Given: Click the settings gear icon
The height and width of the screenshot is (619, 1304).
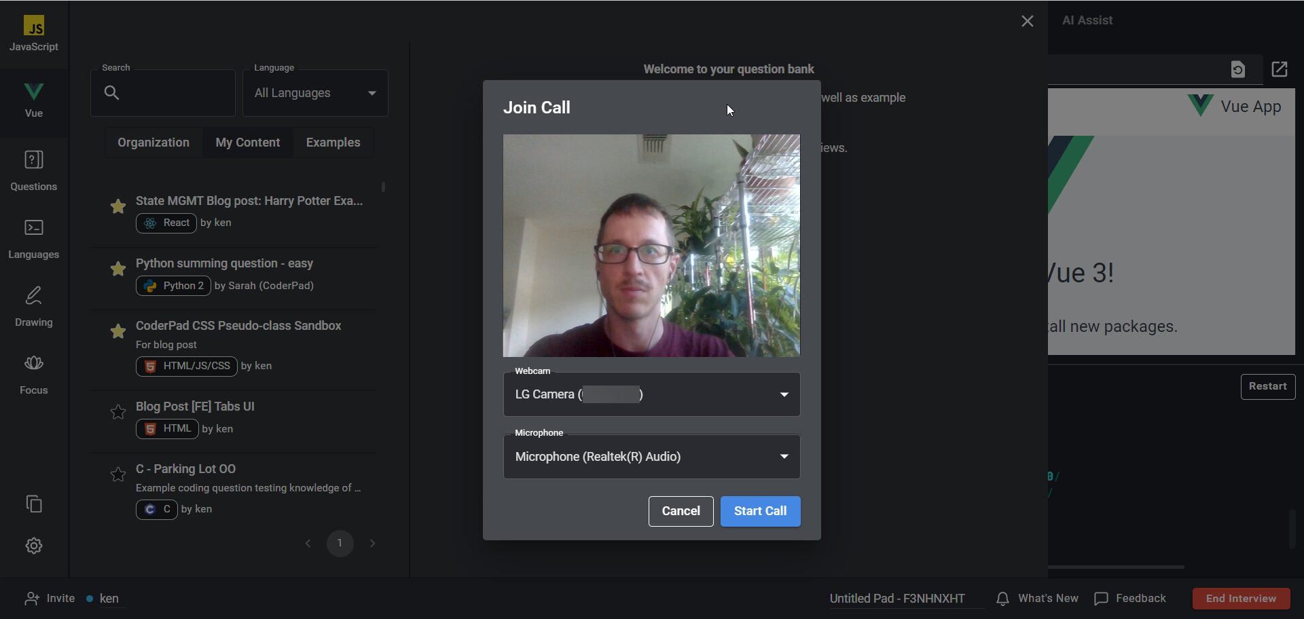Looking at the screenshot, I should point(34,546).
